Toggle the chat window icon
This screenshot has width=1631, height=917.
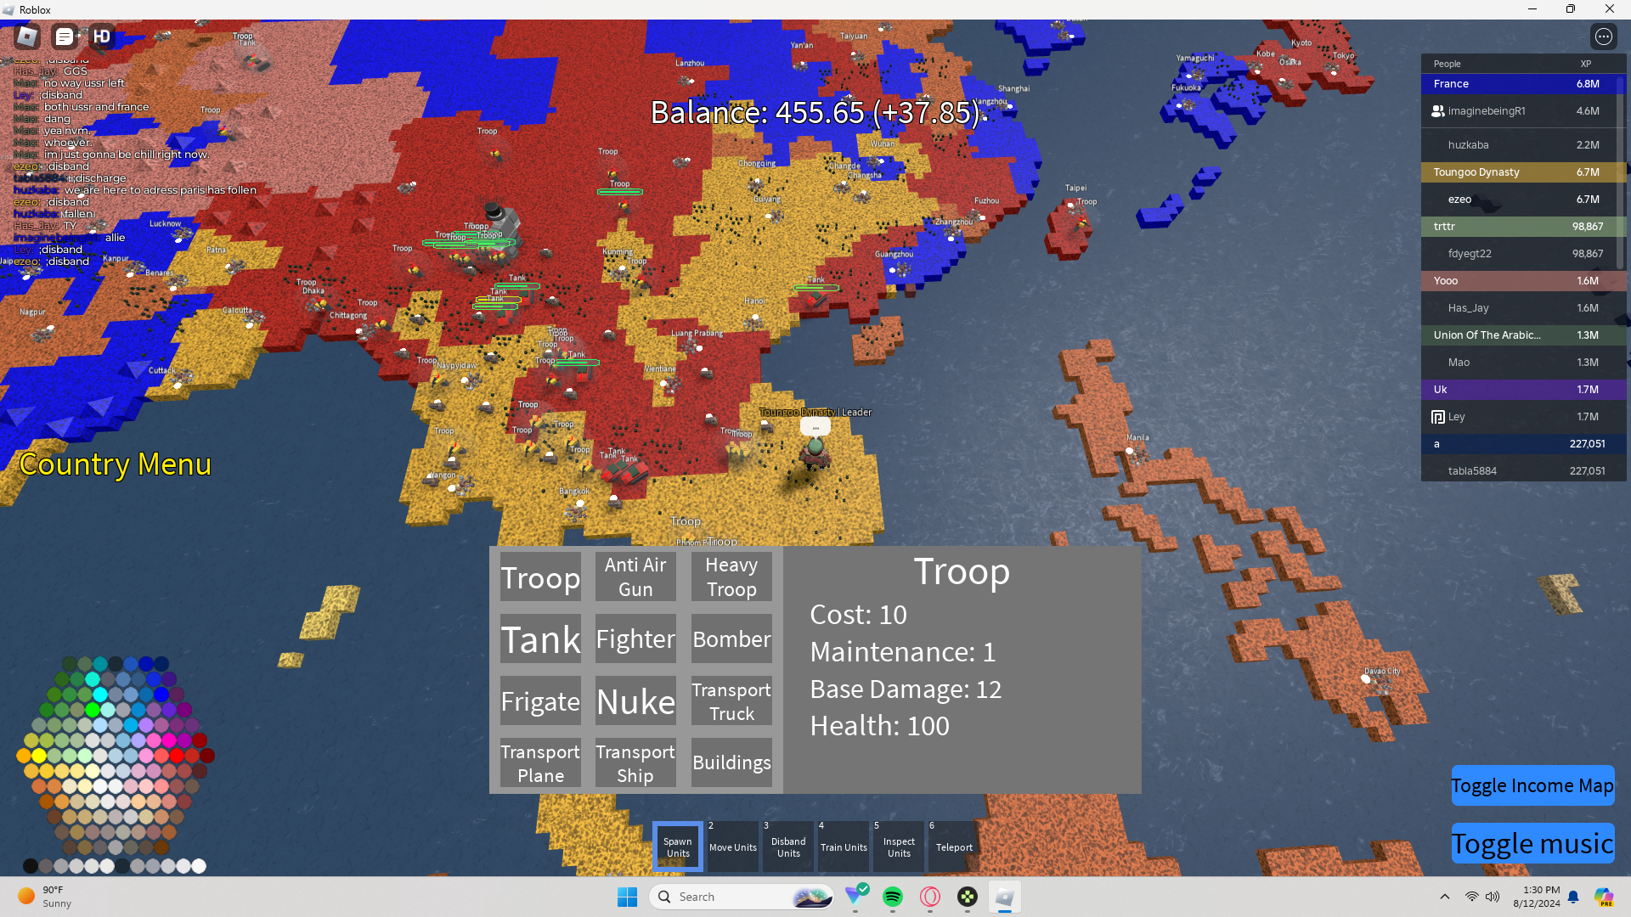(65, 37)
